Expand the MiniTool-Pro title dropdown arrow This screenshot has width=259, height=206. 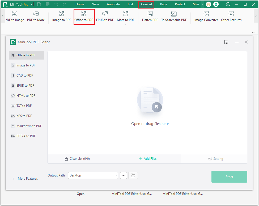(31, 5)
